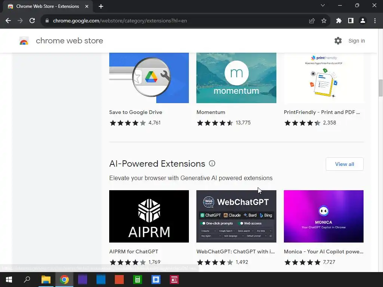Open the Momentum extension thumbnail
The height and width of the screenshot is (287, 383).
[236, 78]
